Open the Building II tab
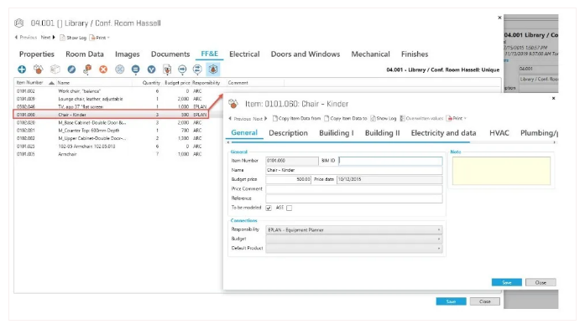The image size is (585, 324). pos(382,133)
